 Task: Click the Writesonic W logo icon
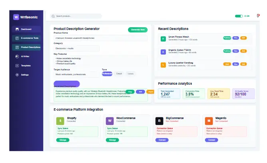pos(16,17)
